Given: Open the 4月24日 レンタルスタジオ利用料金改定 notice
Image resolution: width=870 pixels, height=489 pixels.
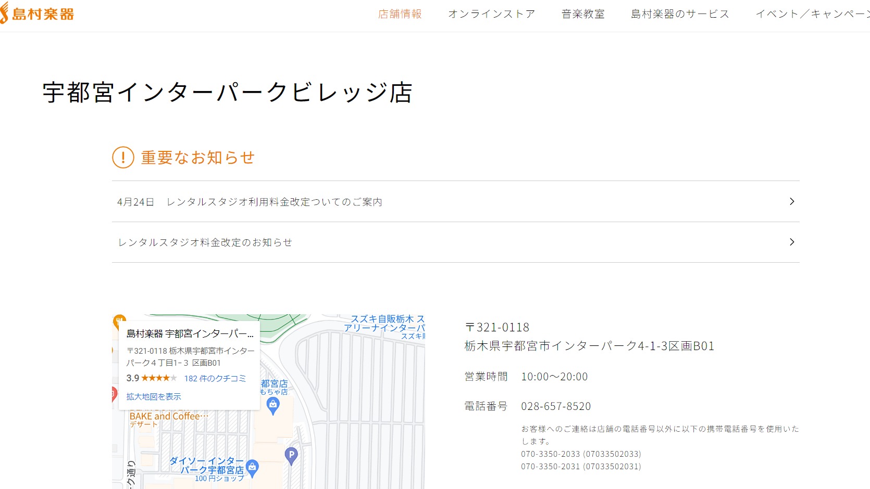Looking at the screenshot, I should 455,202.
